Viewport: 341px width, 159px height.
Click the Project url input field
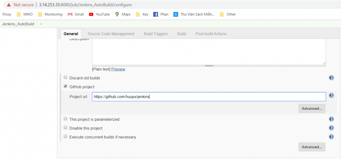coord(209,97)
